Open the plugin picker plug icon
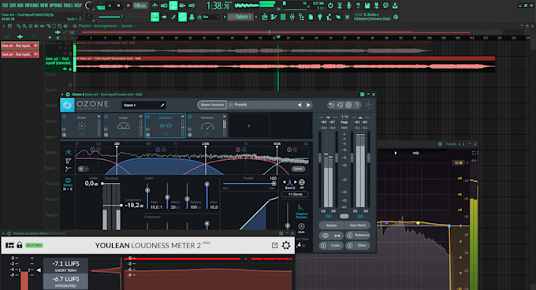 (x=320, y=17)
